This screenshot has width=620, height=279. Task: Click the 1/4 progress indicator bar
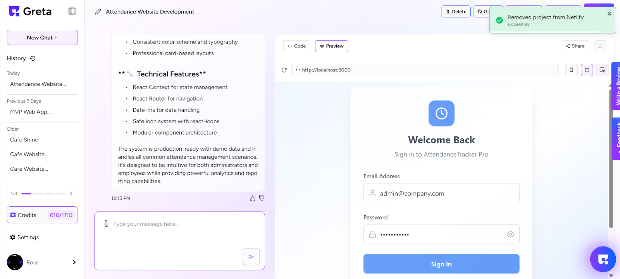point(43,194)
